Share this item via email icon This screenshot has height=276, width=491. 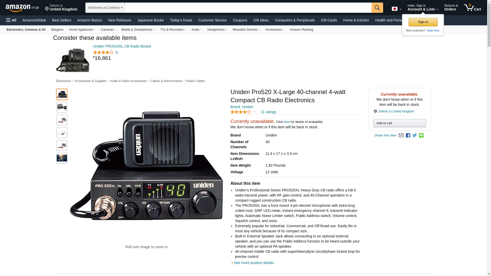click(x=401, y=135)
